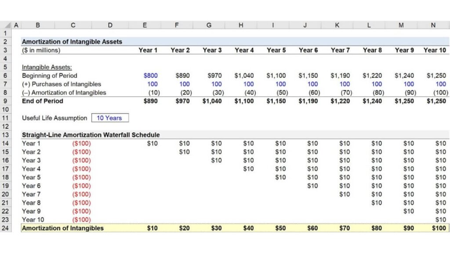Click the Year 1 Purchases of Intangibles value
Image resolution: width=450 pixels, height=253 pixels.
pyautogui.click(x=152, y=84)
